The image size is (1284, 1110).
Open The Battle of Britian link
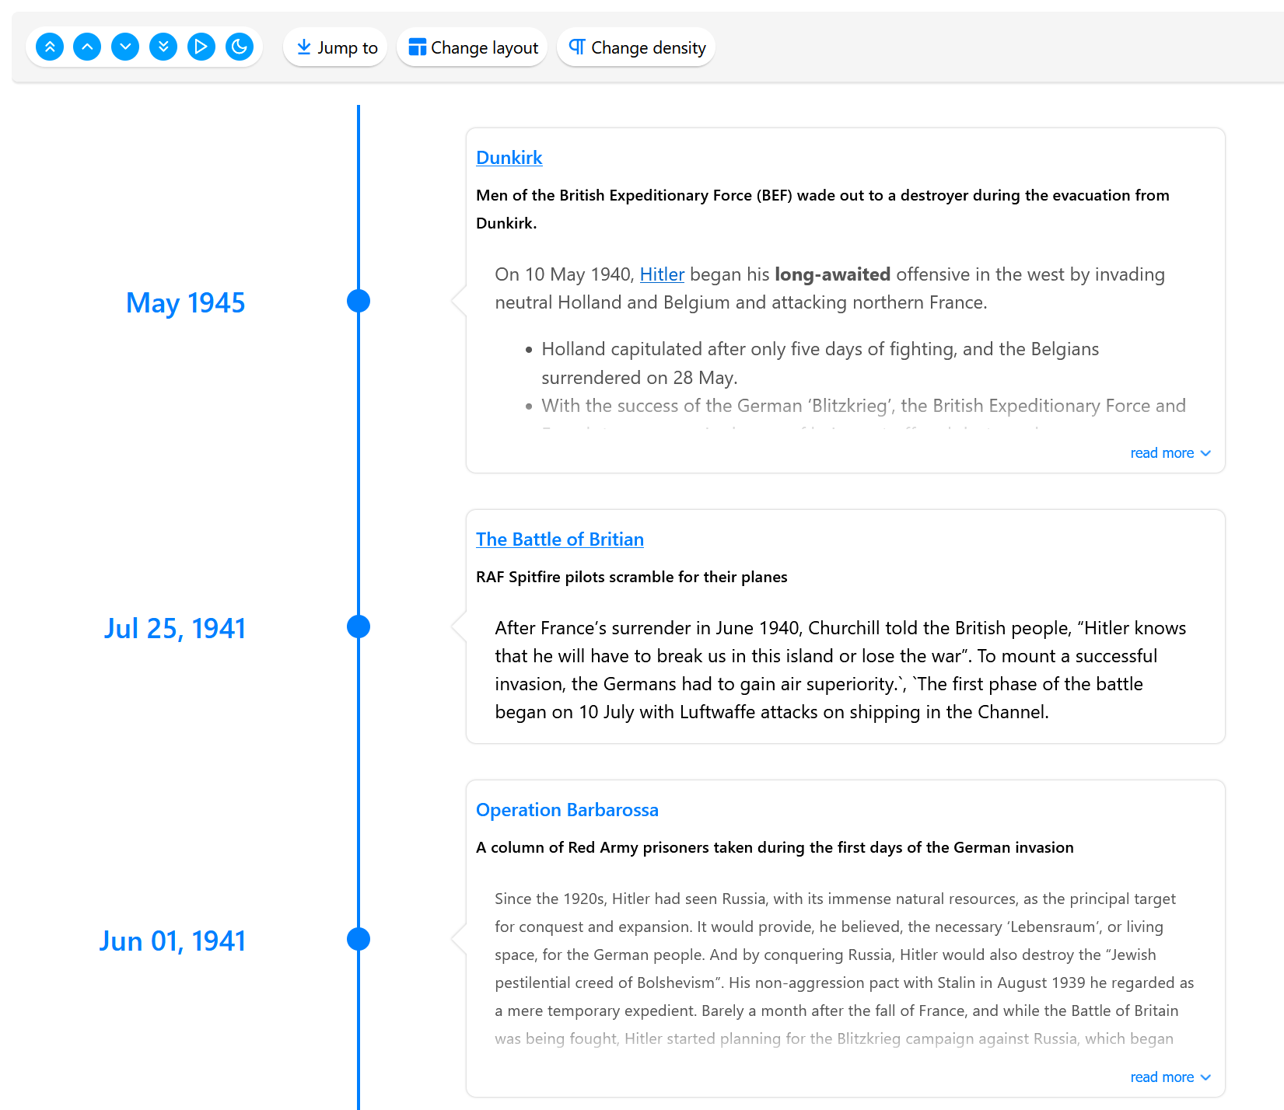[560, 539]
